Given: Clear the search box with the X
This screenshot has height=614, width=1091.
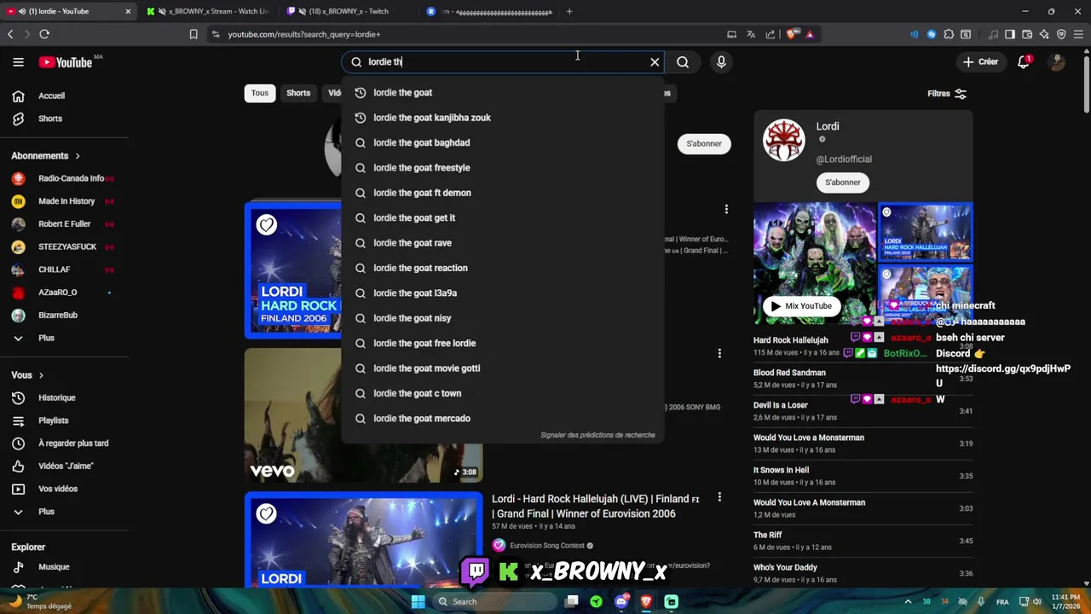Looking at the screenshot, I should [655, 61].
